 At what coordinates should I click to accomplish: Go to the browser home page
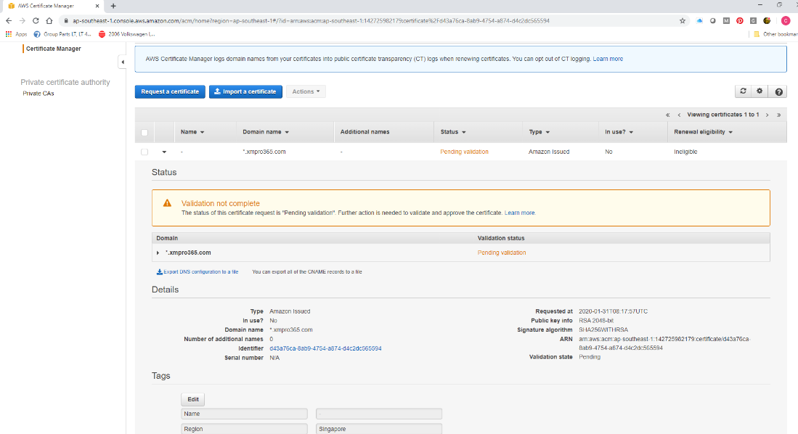(x=49, y=21)
